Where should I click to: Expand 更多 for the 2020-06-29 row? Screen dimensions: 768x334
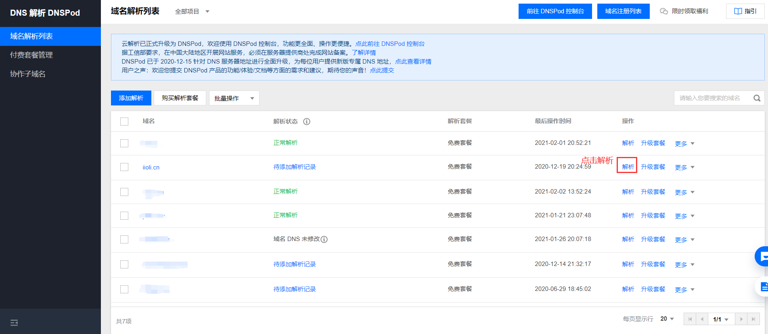click(x=684, y=290)
